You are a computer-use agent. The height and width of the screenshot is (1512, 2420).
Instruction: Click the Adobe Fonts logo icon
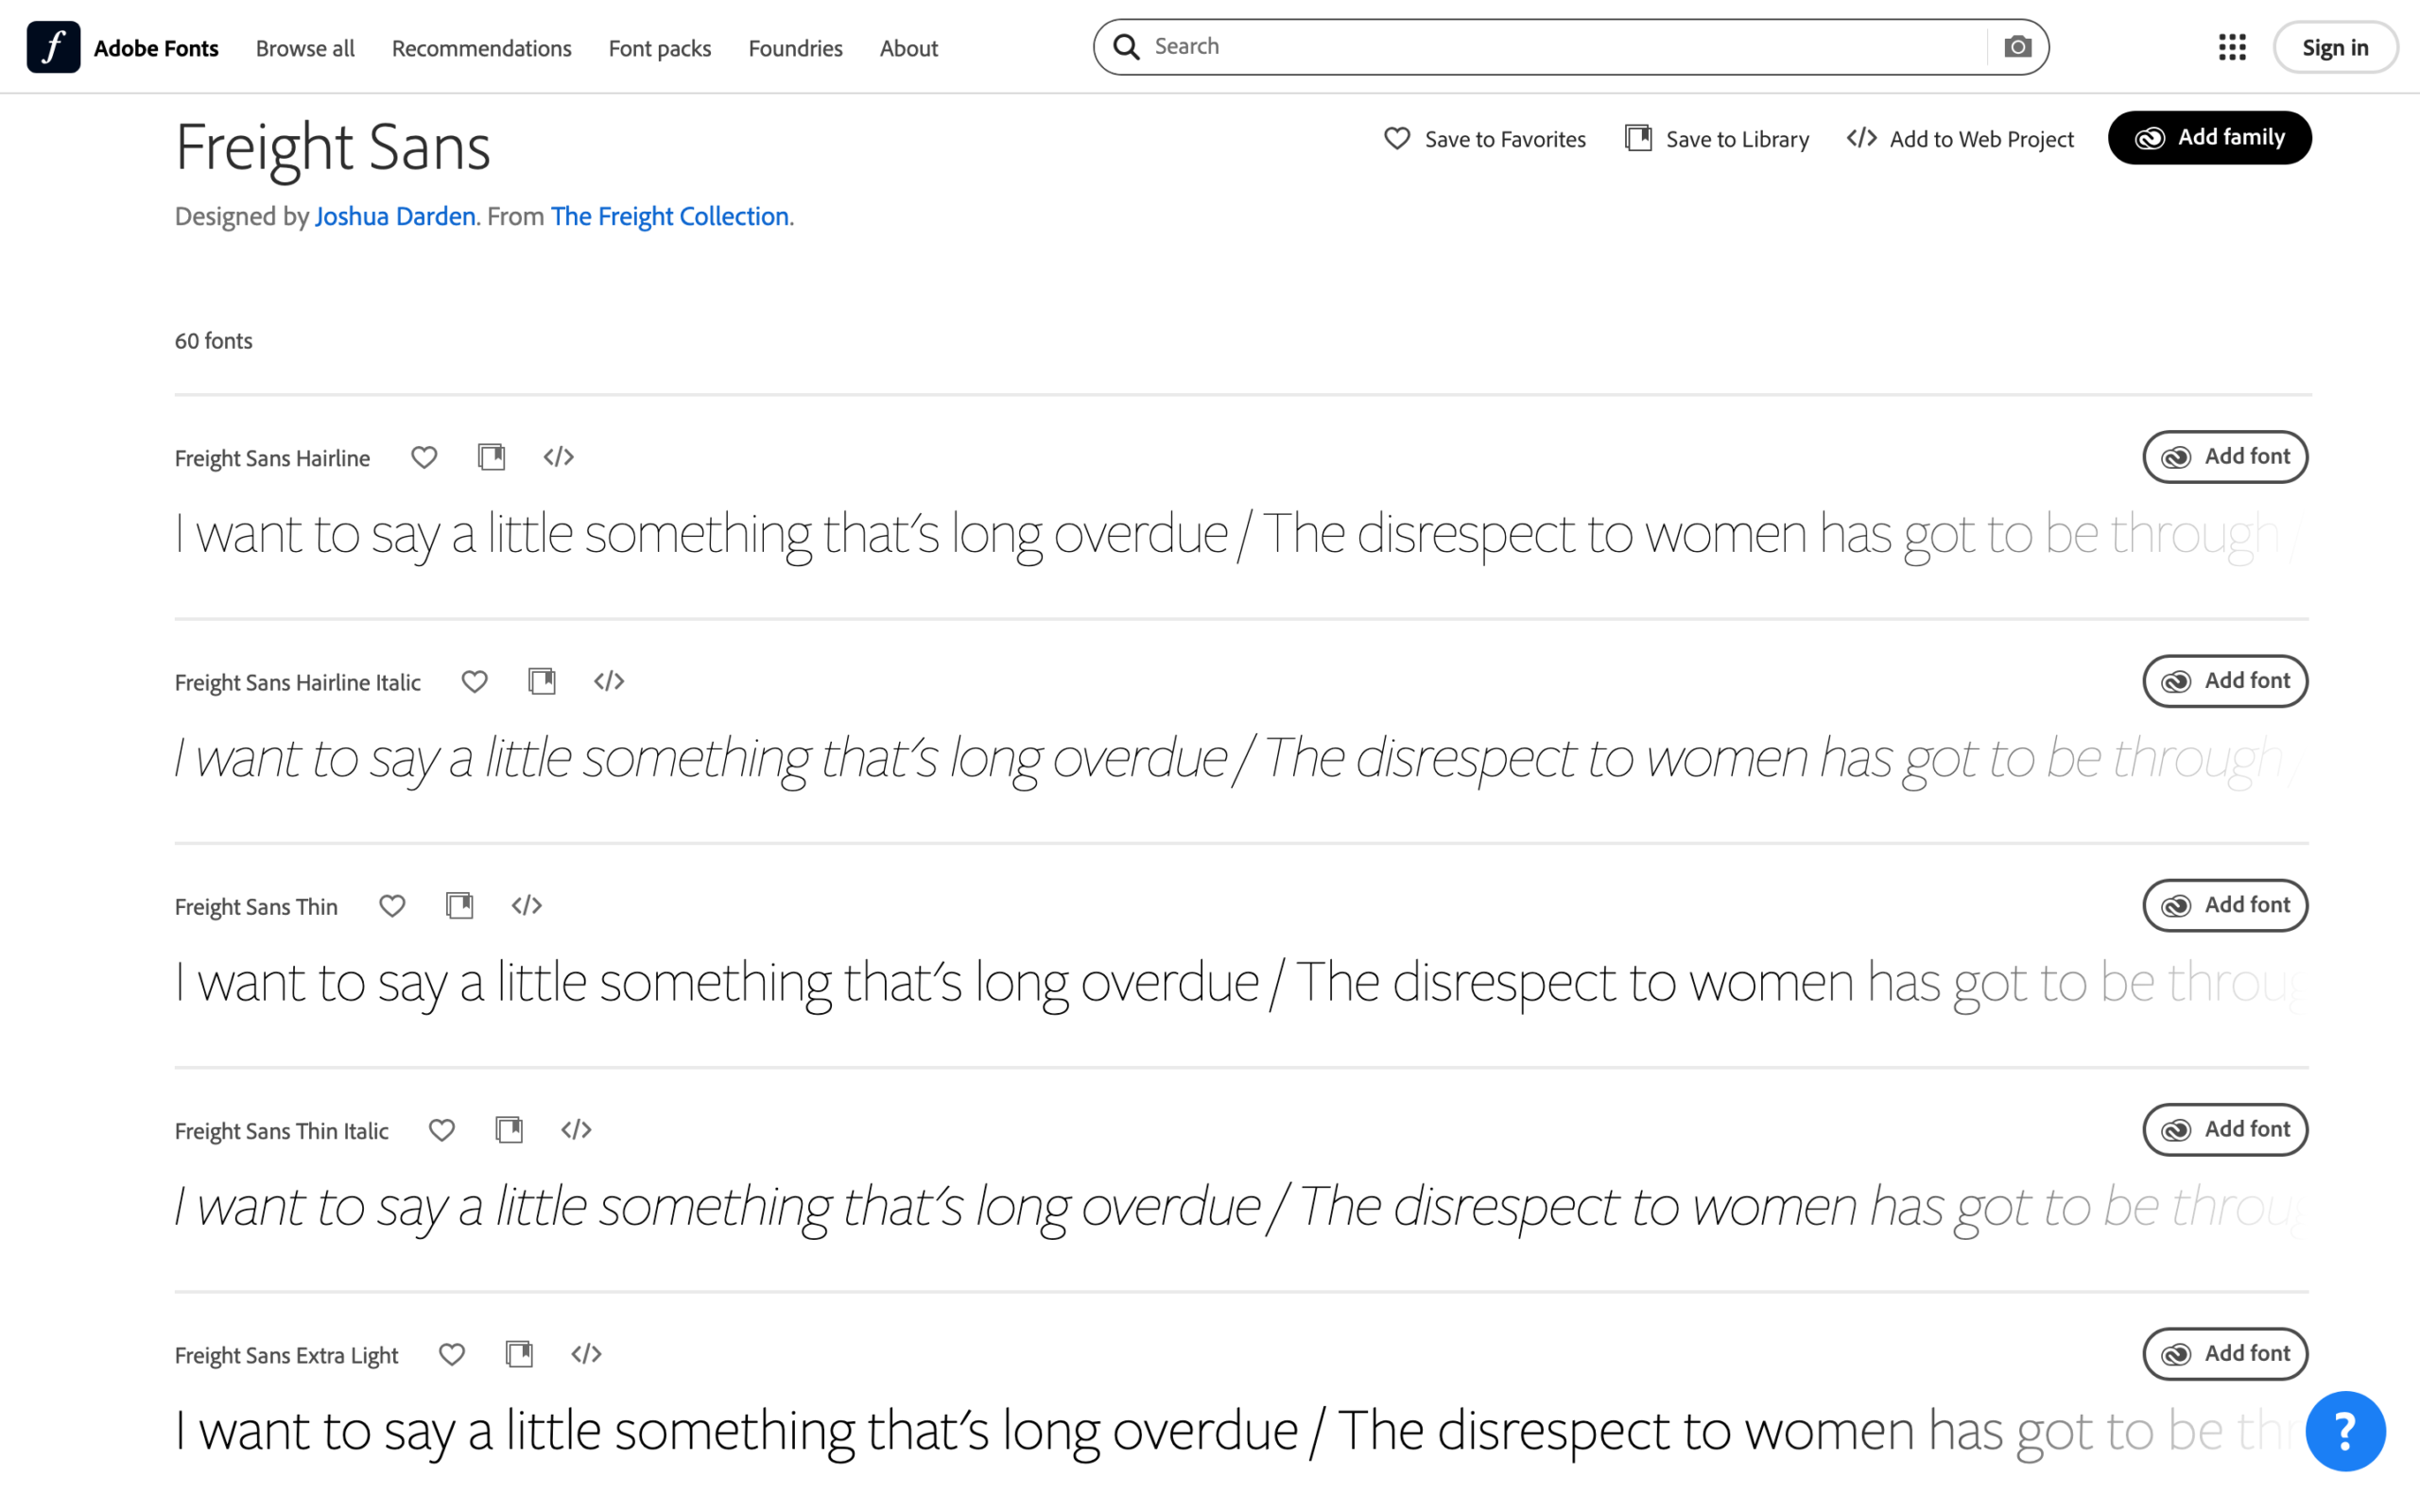[53, 47]
